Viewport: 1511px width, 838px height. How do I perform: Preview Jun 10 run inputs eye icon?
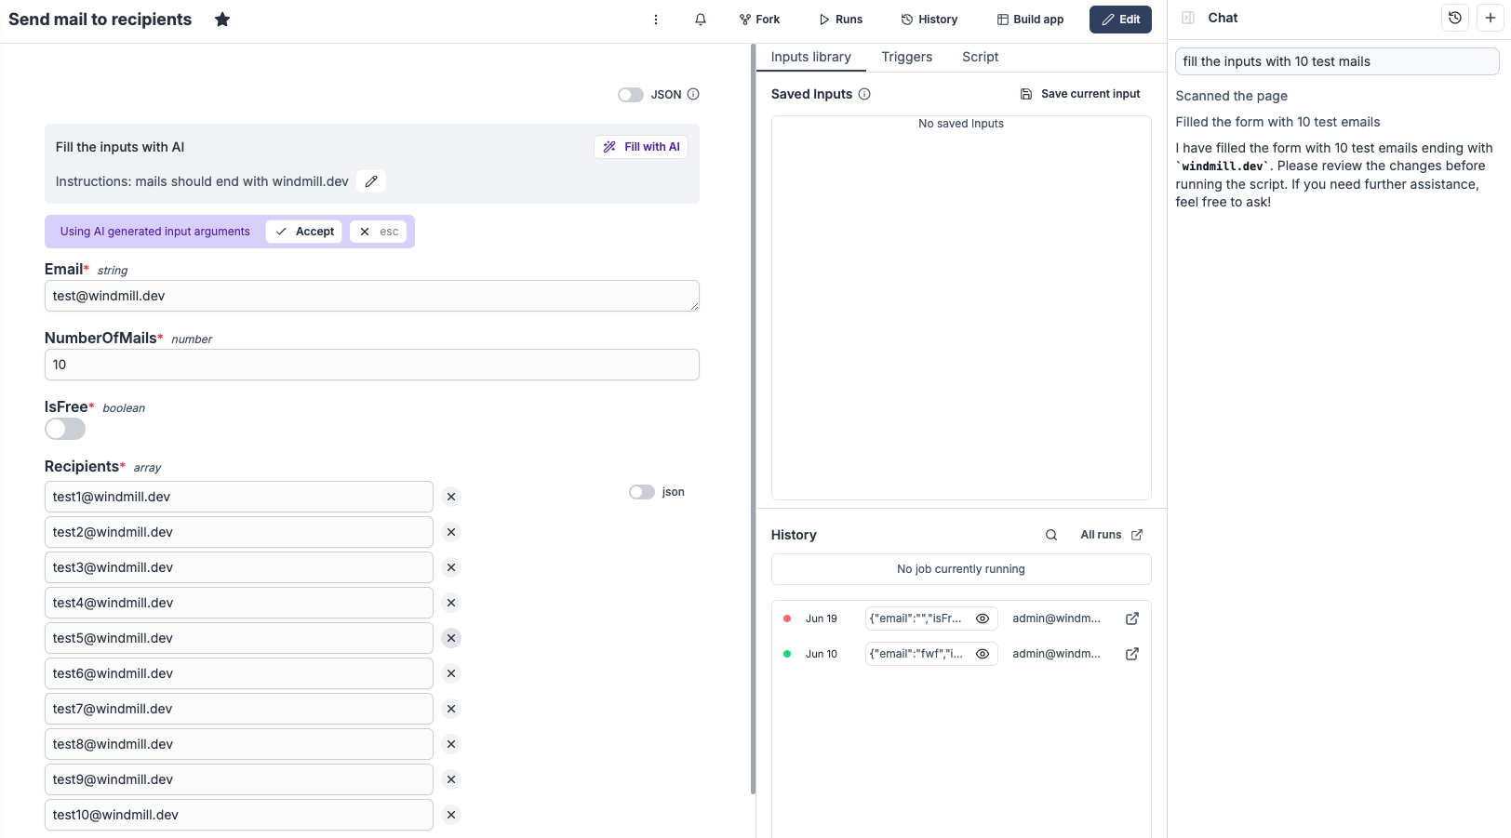pos(982,654)
